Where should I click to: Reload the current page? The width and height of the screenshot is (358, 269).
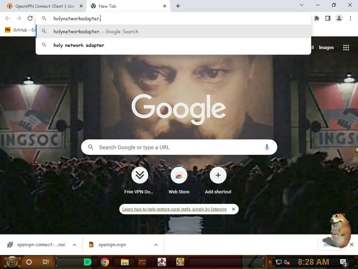[30, 18]
